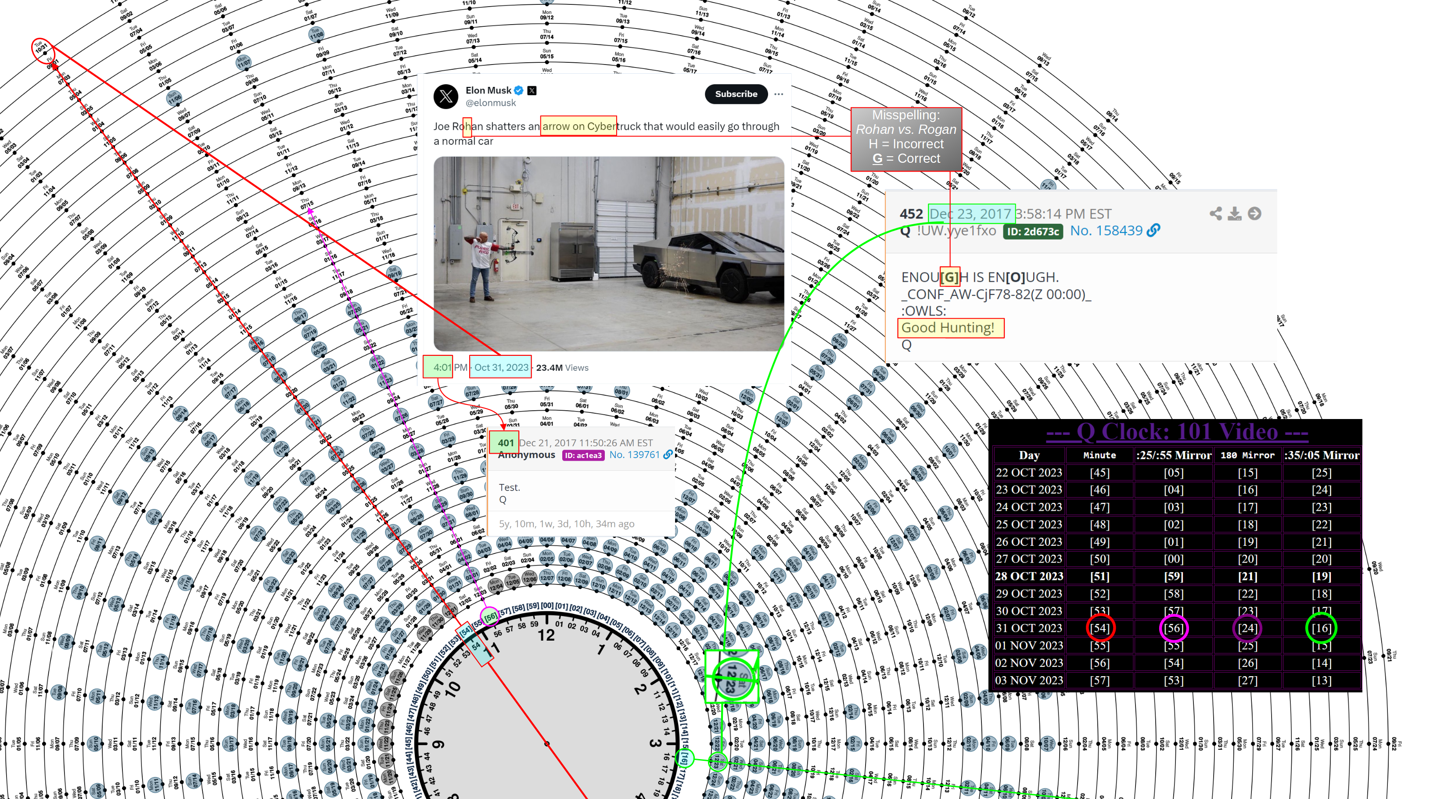Click the X affiliate badge beside the verified checkmark
Viewport: 1437px width, 799px height.
[532, 90]
